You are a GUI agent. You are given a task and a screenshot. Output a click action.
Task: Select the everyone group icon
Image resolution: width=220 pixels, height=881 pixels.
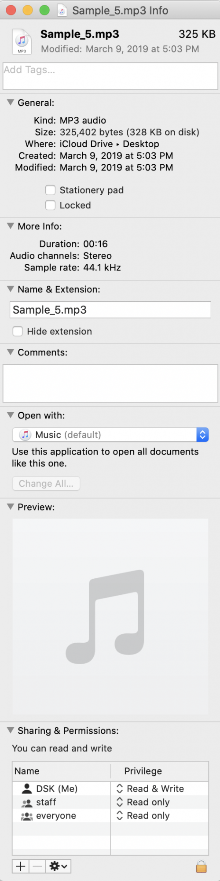[x=27, y=816]
